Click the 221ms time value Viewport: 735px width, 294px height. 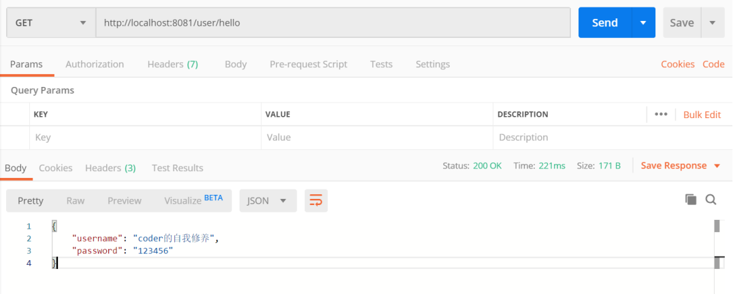(x=552, y=166)
